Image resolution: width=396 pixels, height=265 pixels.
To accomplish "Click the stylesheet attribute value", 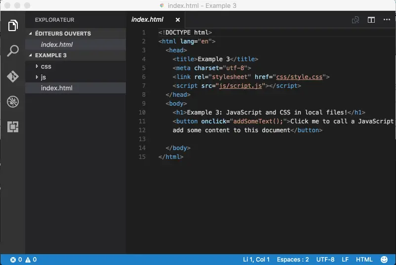I will 230,77.
